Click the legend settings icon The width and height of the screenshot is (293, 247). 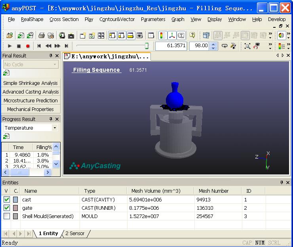282,46
